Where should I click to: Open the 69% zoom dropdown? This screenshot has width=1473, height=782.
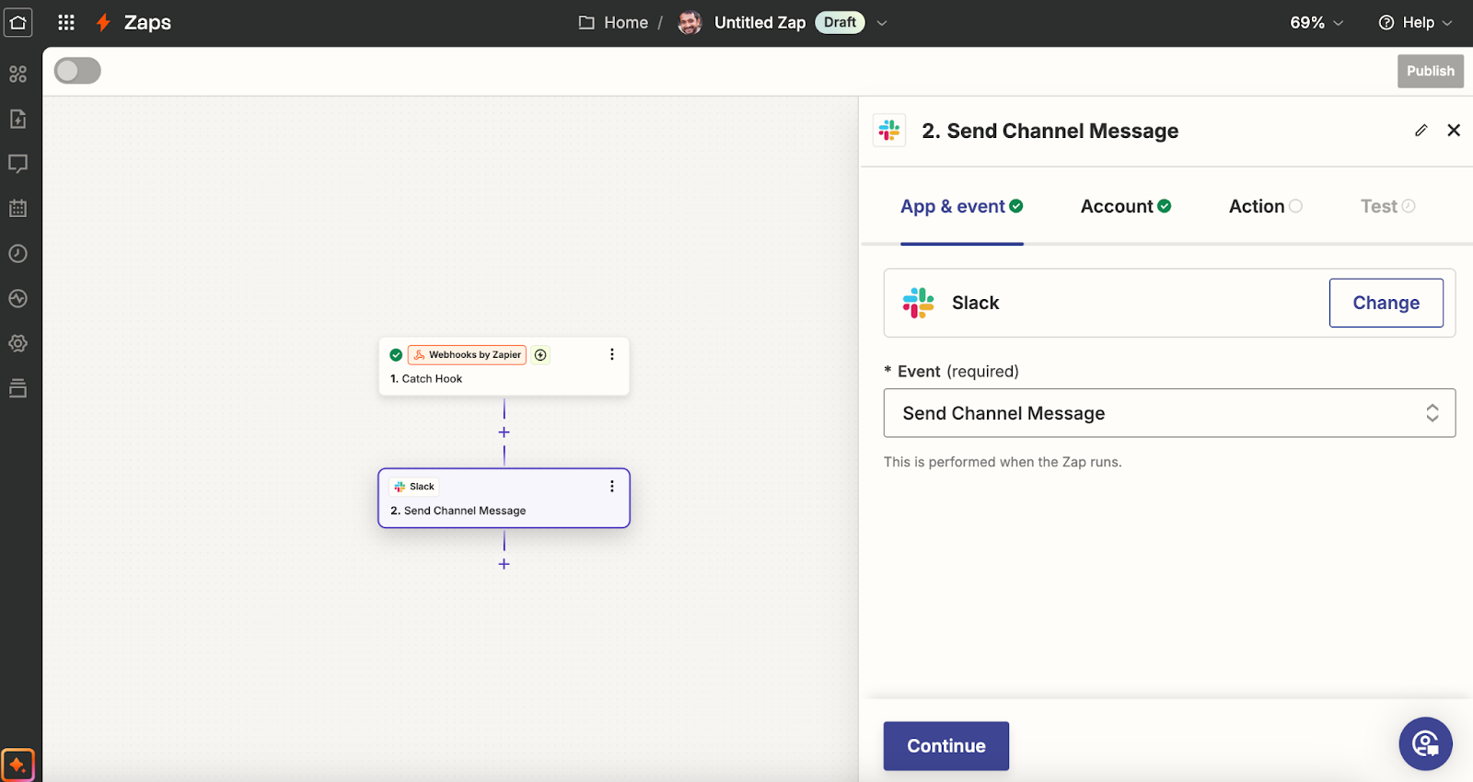[x=1316, y=22]
